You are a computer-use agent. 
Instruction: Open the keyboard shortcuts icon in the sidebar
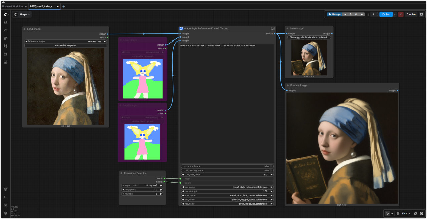click(5, 205)
